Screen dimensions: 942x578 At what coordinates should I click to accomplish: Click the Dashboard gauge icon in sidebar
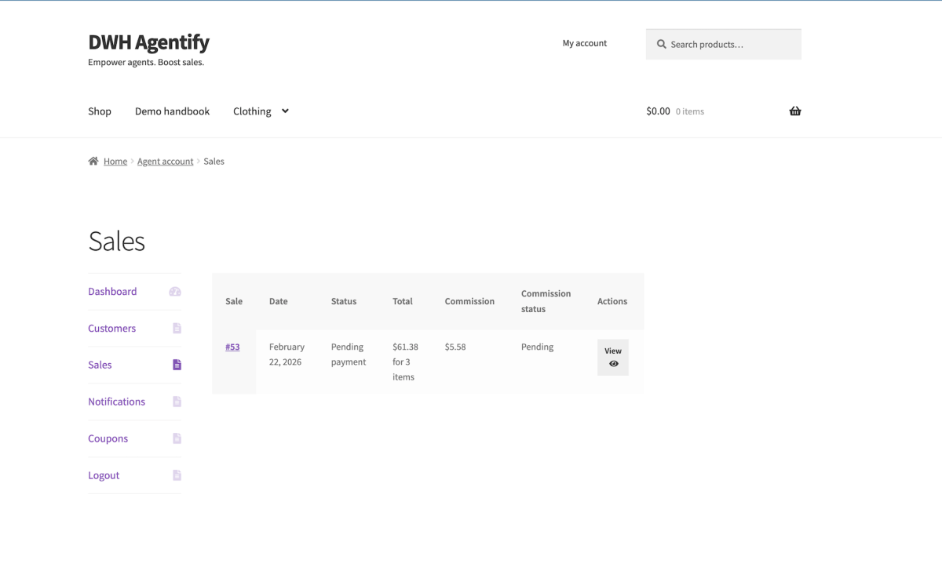[x=175, y=292]
